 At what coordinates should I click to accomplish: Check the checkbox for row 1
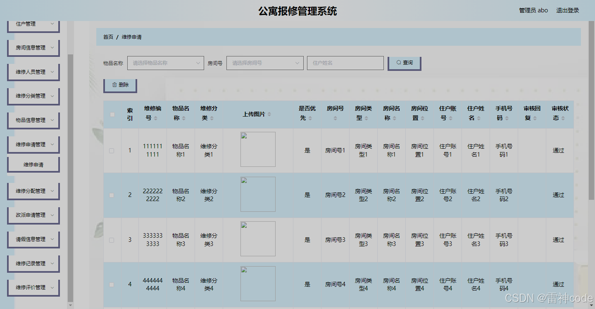tap(112, 150)
